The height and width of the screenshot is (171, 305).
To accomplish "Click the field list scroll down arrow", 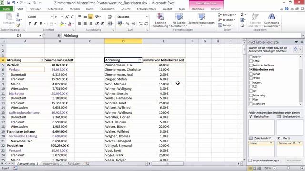I will tap(301, 104).
